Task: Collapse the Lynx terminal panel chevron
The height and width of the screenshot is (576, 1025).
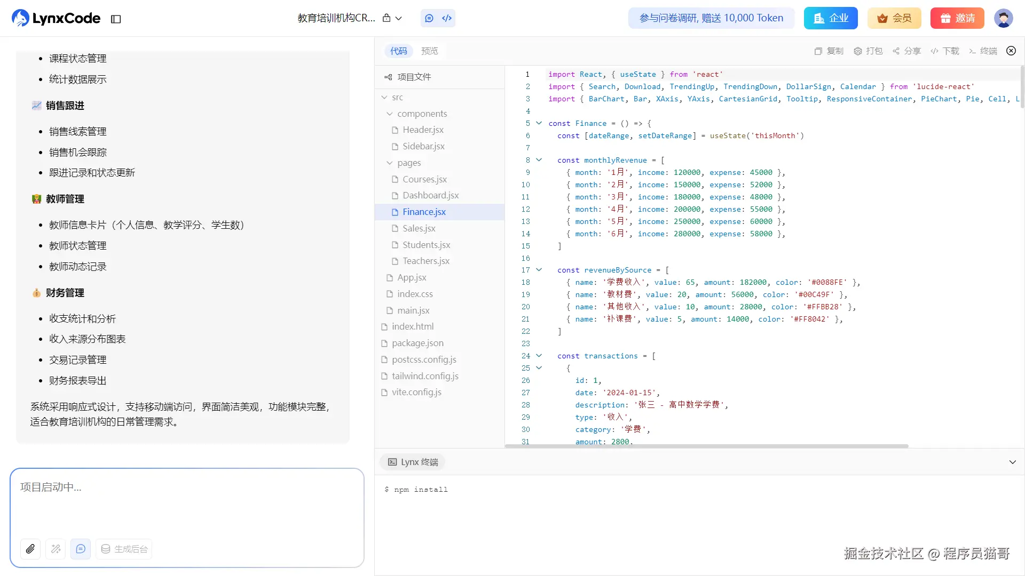Action: pyautogui.click(x=1012, y=462)
